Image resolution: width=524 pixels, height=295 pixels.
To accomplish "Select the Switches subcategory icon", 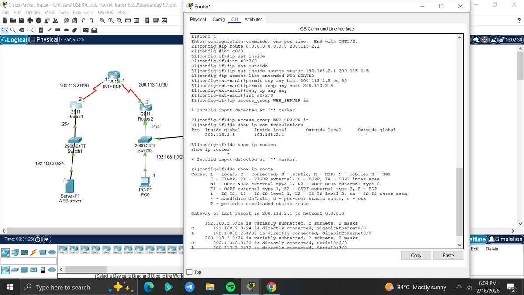I will pos(15,270).
